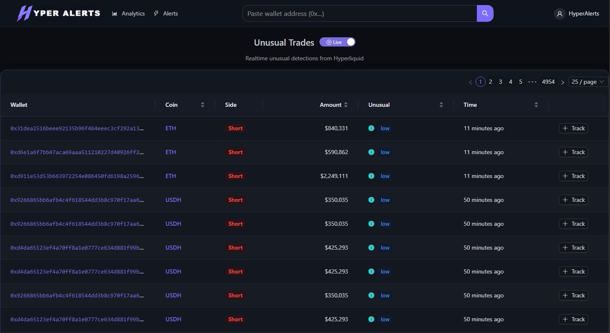Click the $2,249,111 amount cell
Image resolution: width=610 pixels, height=333 pixels.
(334, 176)
